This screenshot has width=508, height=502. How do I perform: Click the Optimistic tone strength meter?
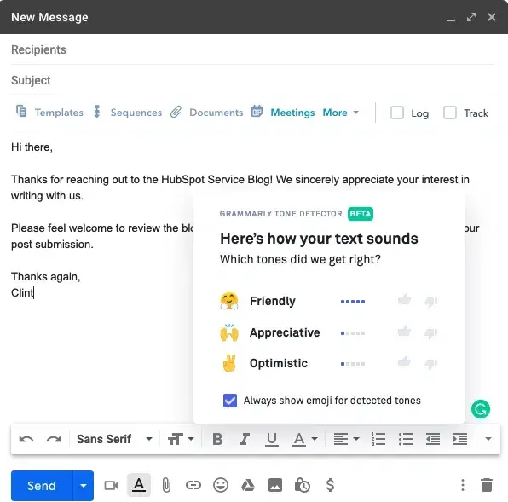(x=353, y=364)
